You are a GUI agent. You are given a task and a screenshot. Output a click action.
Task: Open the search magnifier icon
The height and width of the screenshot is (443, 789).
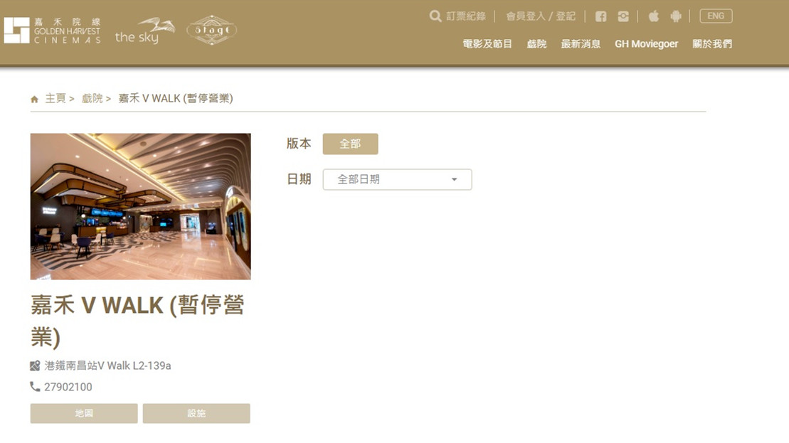pyautogui.click(x=435, y=16)
